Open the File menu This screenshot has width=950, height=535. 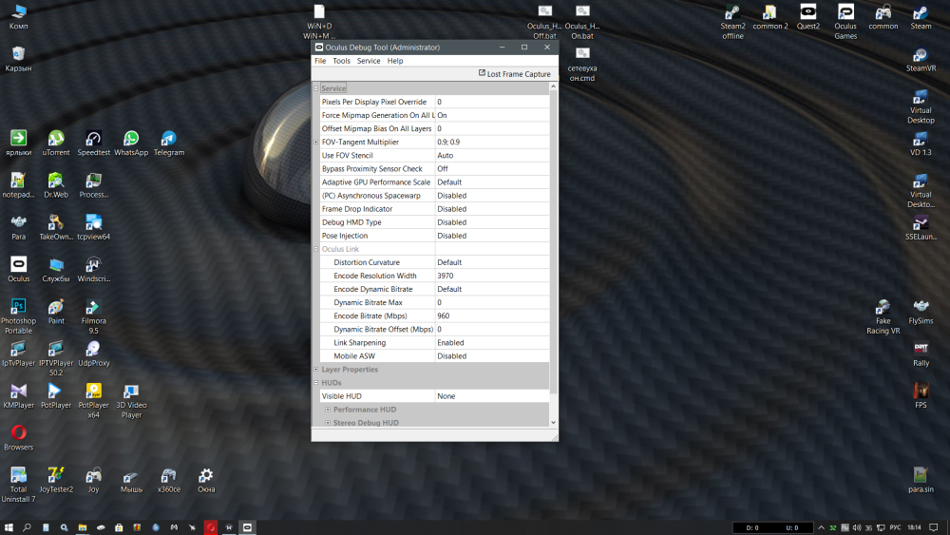[x=320, y=61]
